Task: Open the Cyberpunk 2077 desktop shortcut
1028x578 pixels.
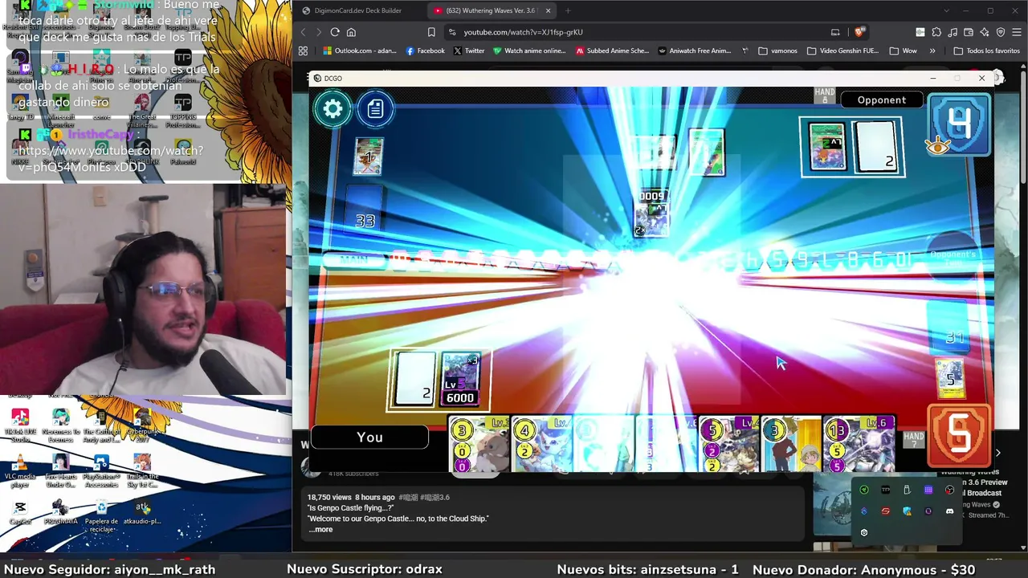Action: [x=142, y=425]
